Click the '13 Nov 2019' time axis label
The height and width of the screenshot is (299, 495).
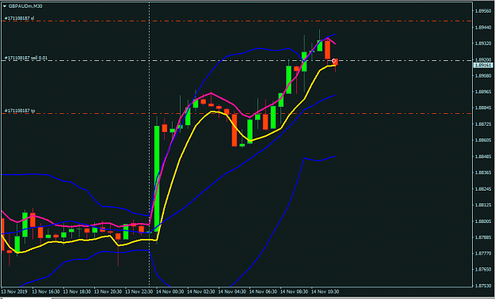pos(14,292)
